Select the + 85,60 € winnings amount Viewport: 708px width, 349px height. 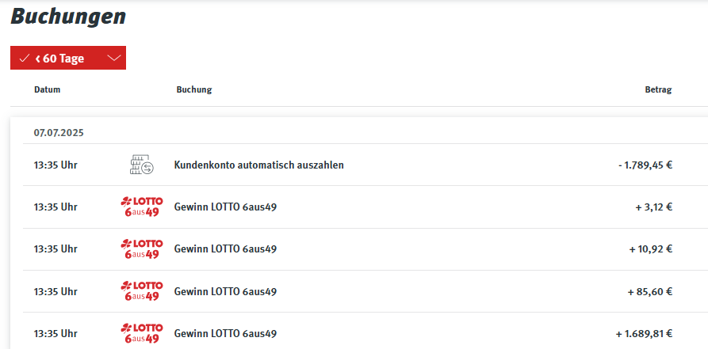pos(650,292)
